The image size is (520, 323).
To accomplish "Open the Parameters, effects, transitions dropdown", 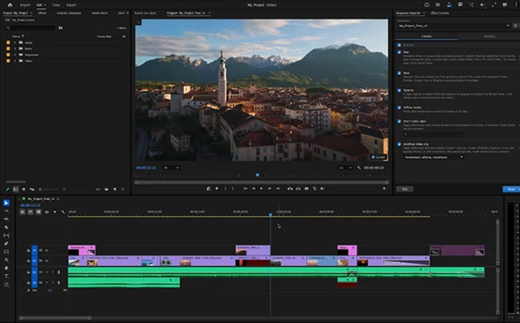I will (433, 157).
